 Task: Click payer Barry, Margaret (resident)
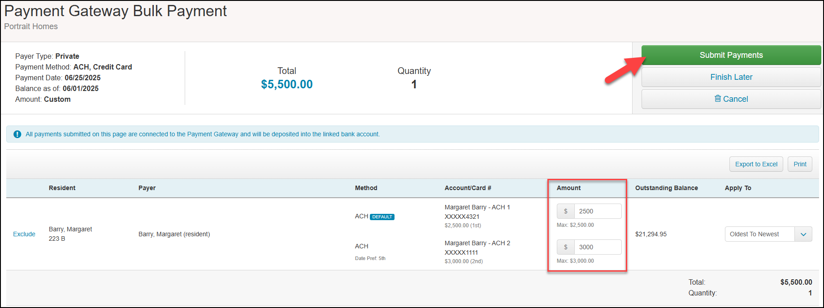[174, 234]
